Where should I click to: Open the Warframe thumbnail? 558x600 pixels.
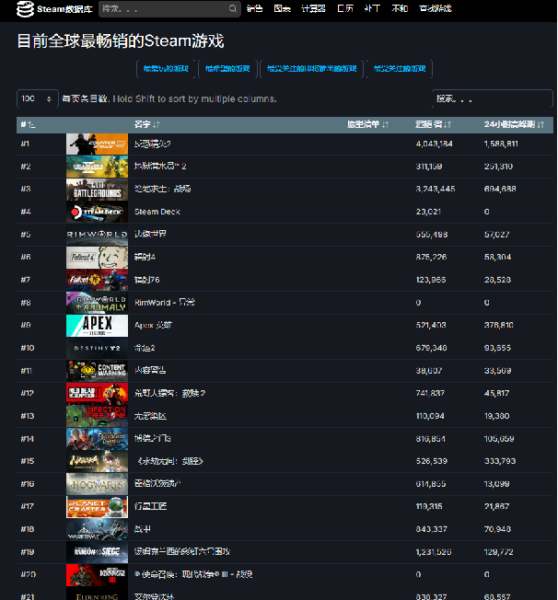point(97,529)
